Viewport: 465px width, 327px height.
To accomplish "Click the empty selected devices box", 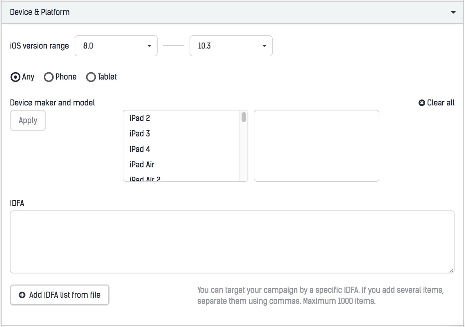I will click(x=316, y=146).
